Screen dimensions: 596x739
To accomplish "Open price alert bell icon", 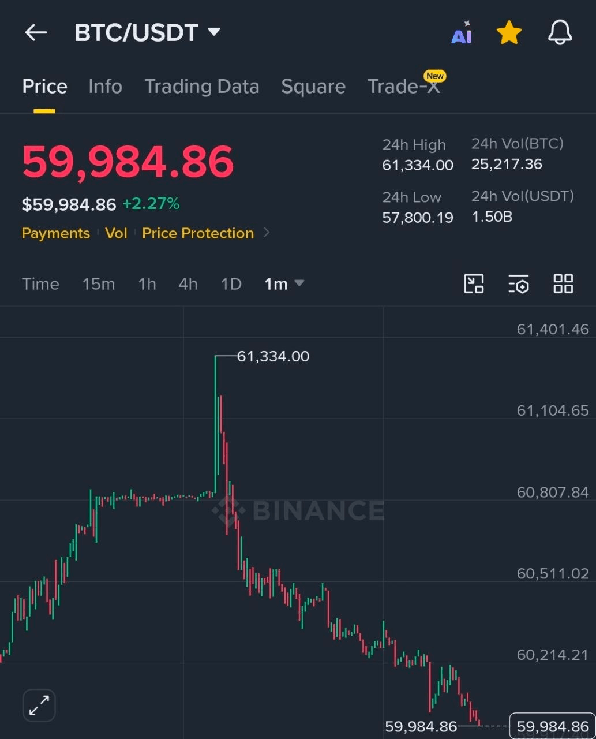I will (x=560, y=32).
